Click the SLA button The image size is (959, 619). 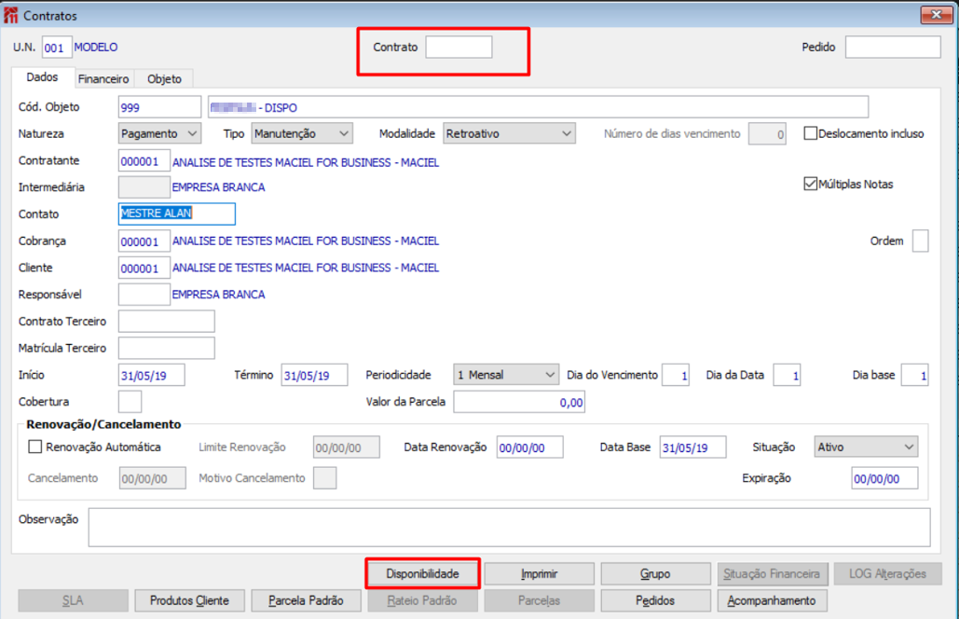click(x=73, y=600)
